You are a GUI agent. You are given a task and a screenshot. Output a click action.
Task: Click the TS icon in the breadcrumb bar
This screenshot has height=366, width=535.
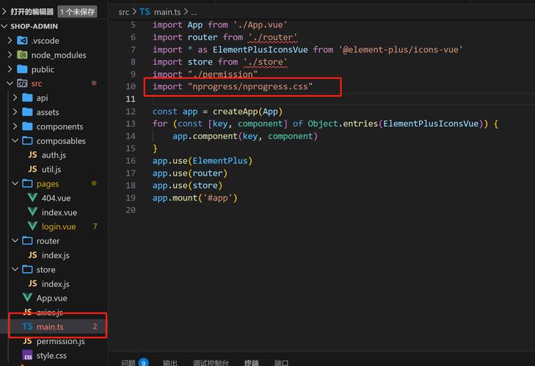(x=145, y=12)
